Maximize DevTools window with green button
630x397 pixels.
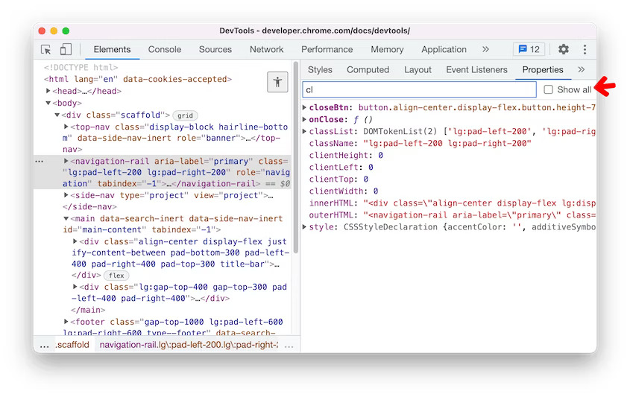pyautogui.click(x=66, y=31)
